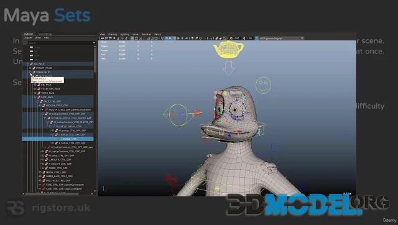
Task: Click the Outliner search field
Action: coord(60,43)
